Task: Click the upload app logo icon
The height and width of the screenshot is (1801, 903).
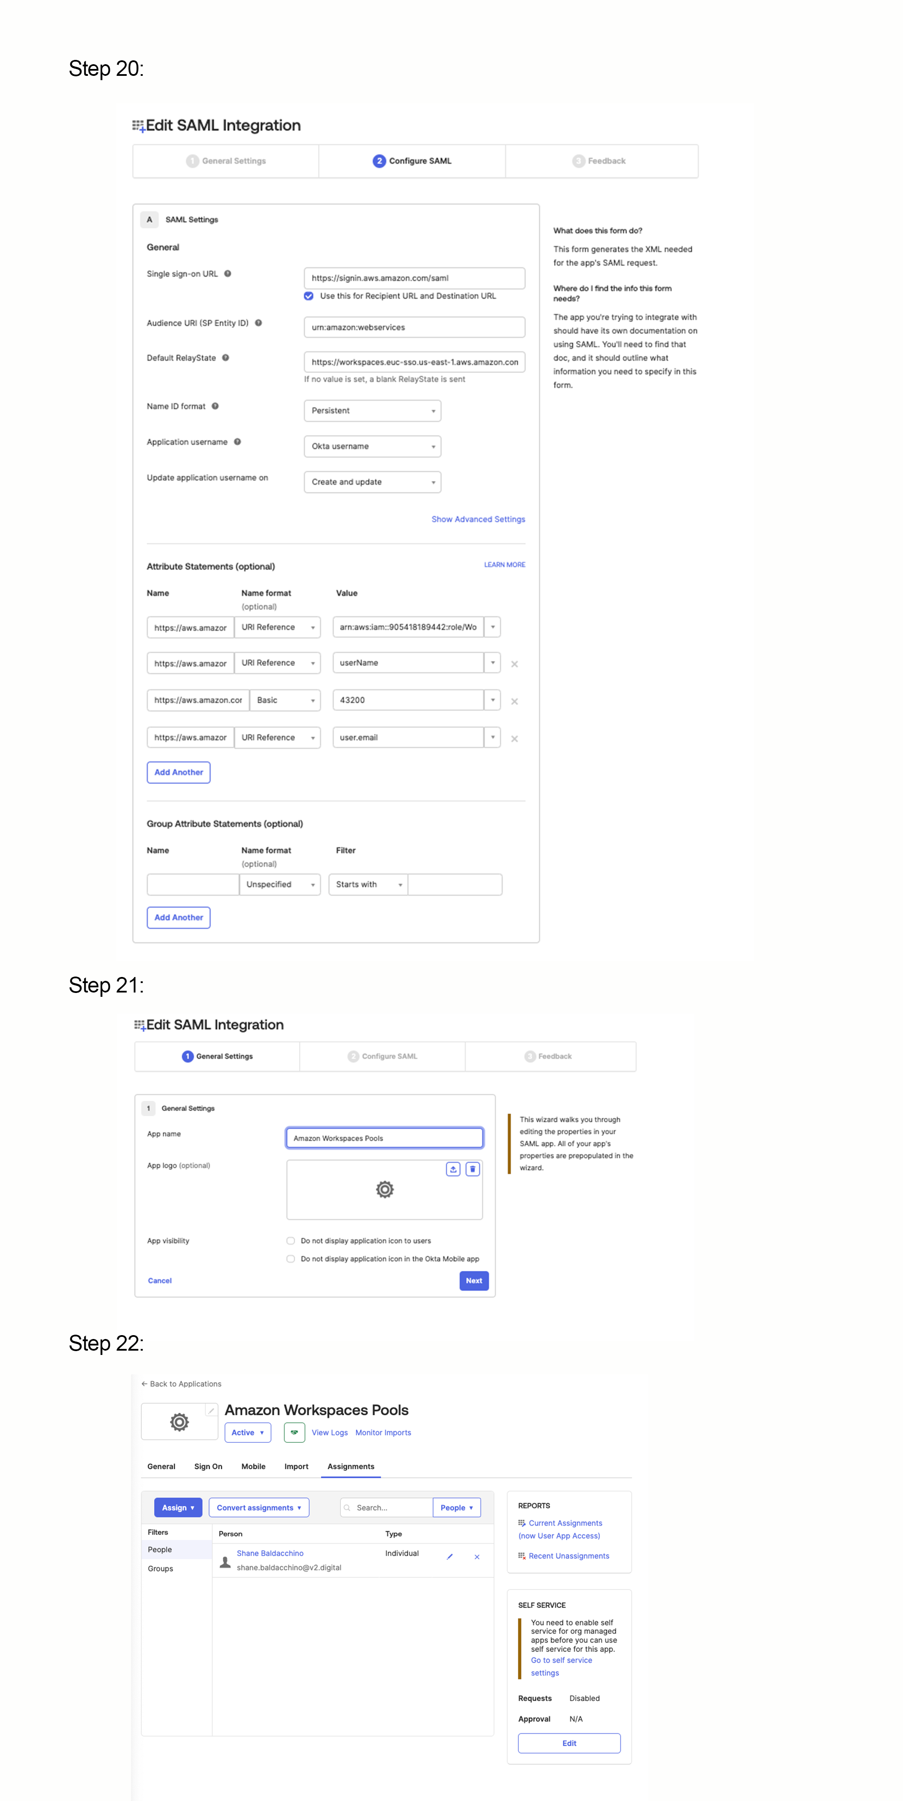Action: click(454, 1169)
